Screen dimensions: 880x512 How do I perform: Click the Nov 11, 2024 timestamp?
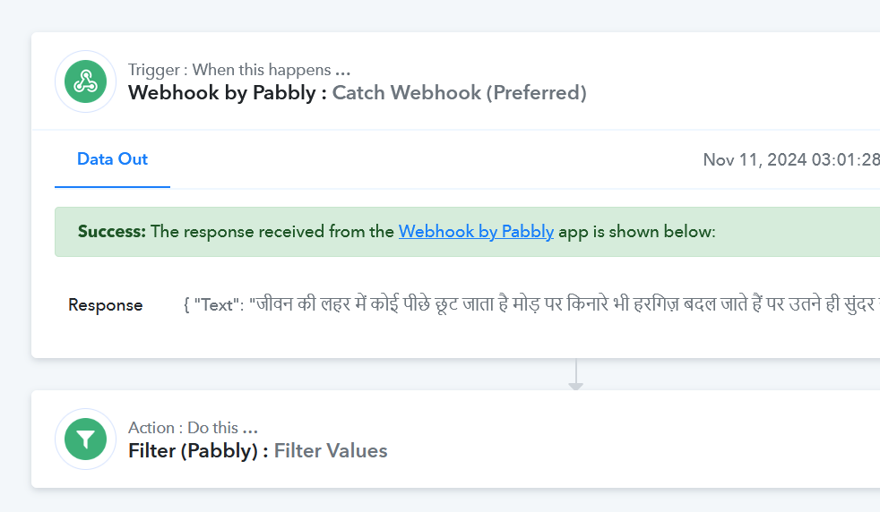(x=791, y=160)
